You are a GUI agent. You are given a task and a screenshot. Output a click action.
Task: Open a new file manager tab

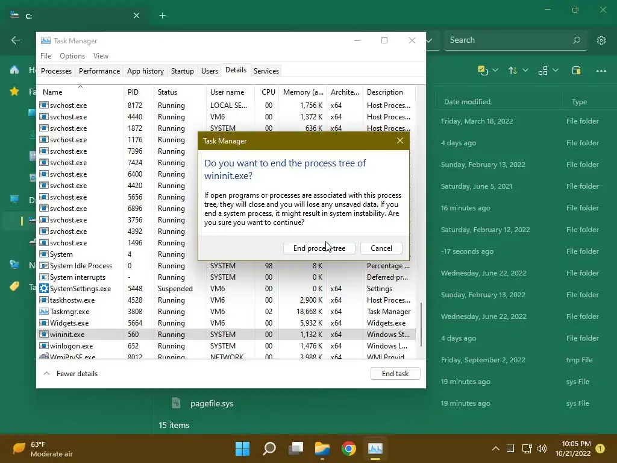pyautogui.click(x=163, y=16)
